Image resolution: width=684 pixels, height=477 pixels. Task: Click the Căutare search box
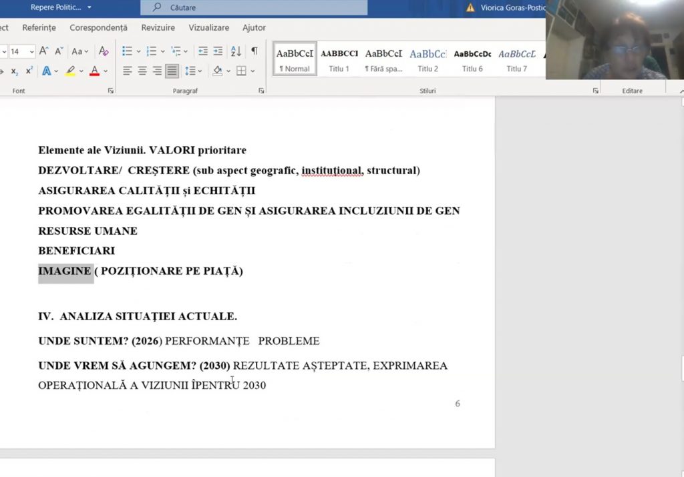pyautogui.click(x=254, y=7)
